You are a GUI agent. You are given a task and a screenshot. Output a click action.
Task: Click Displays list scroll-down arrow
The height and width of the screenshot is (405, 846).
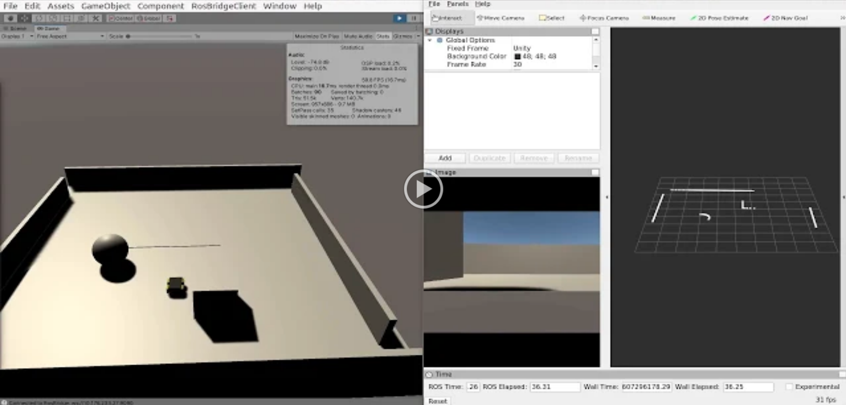tap(596, 66)
